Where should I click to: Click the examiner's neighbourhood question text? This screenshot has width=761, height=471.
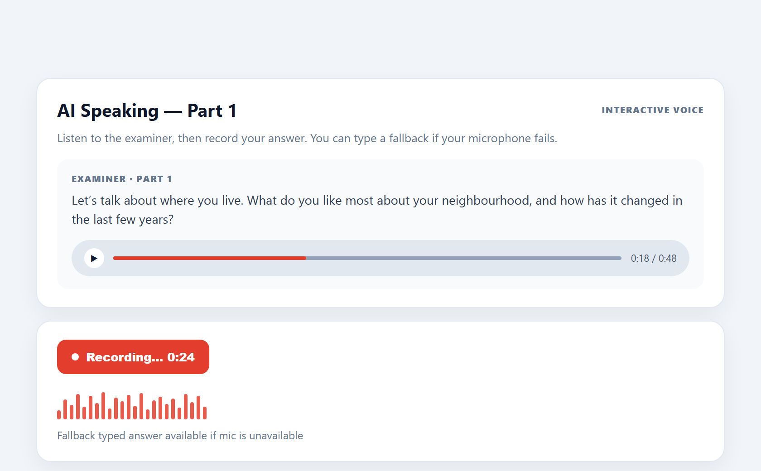377,210
